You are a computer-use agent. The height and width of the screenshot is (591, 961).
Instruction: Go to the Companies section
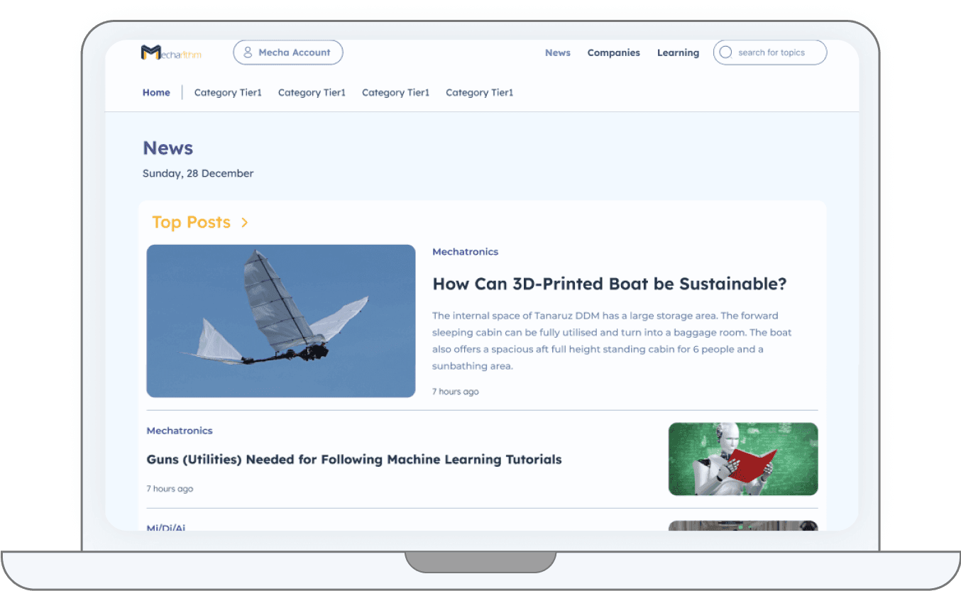(613, 53)
